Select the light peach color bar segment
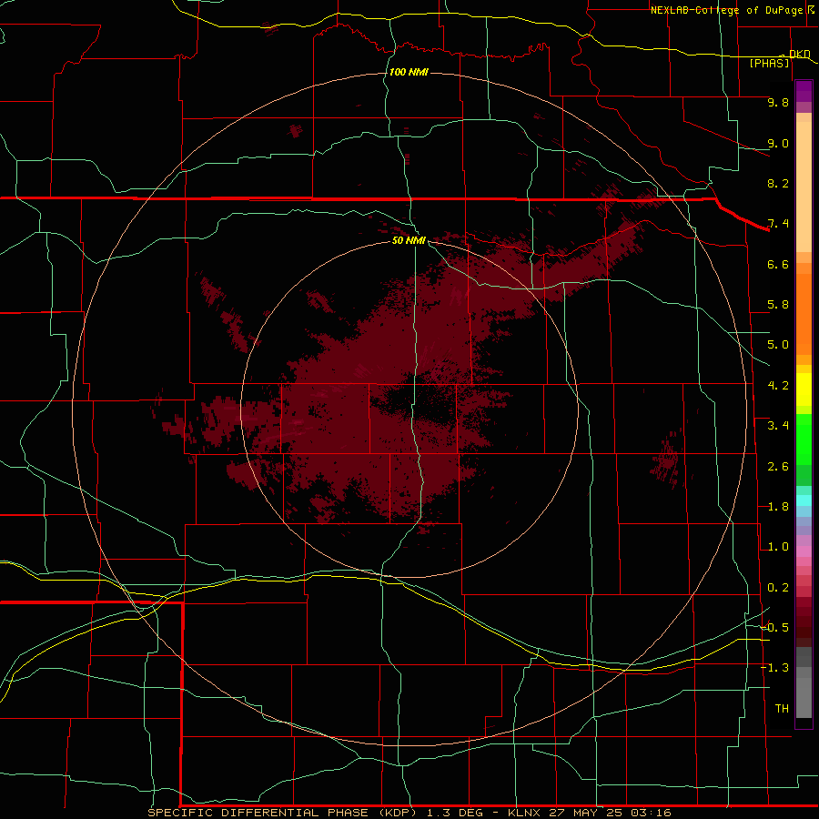Viewport: 819px width, 819px height. point(804,187)
